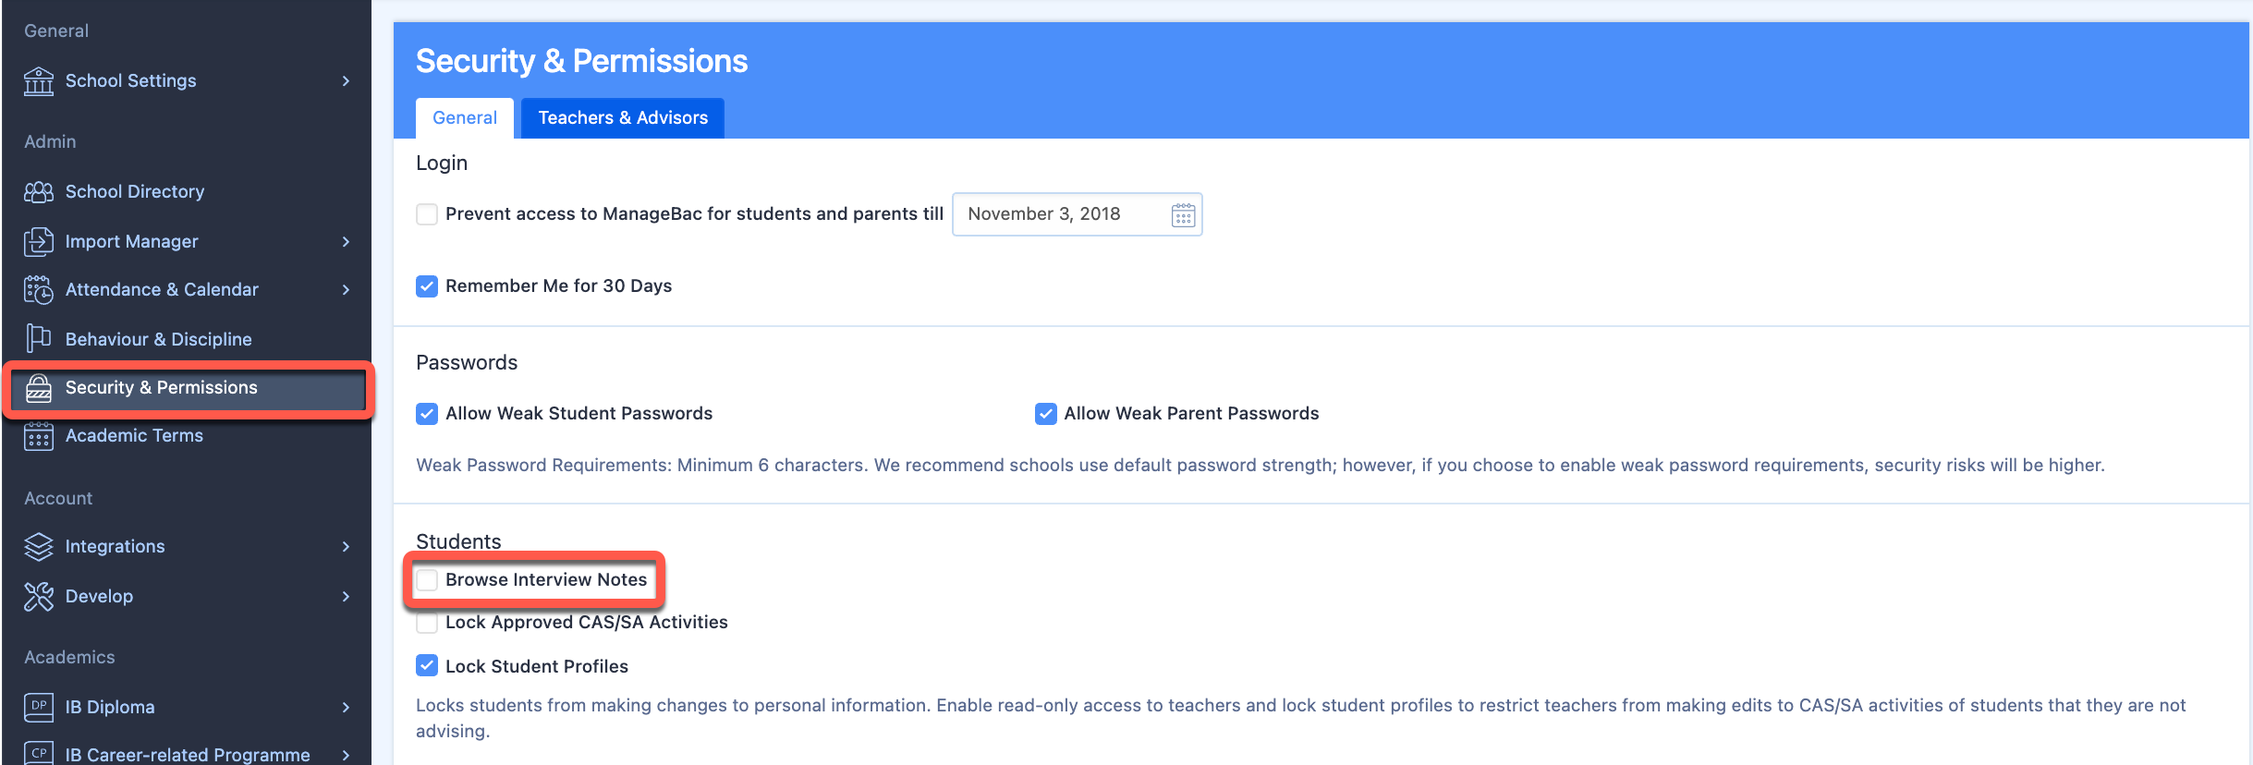Expand the School Settings chevron
The image size is (2253, 765).
(347, 81)
